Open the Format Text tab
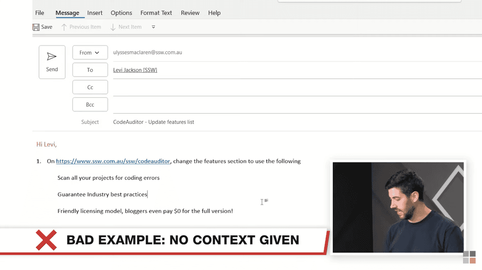The width and height of the screenshot is (482, 270). click(x=156, y=13)
